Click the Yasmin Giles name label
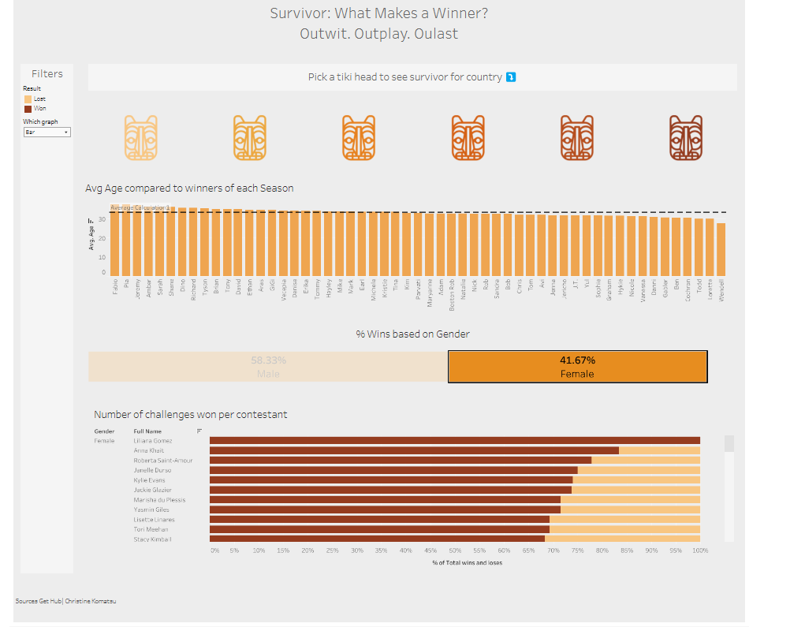 click(x=151, y=509)
